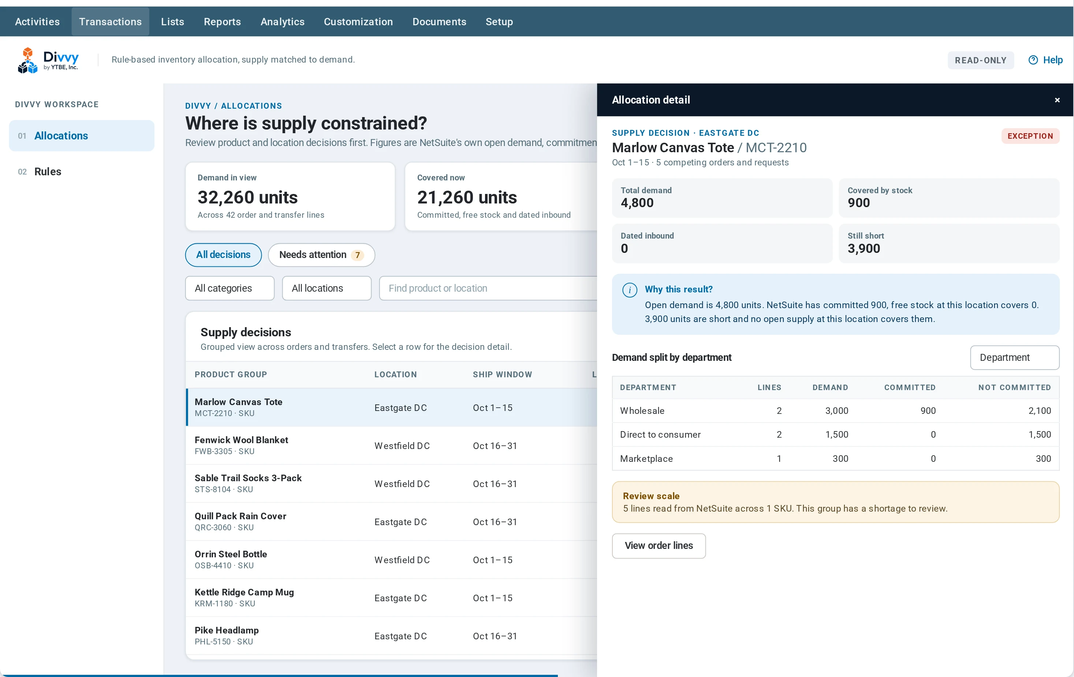This screenshot has width=1074, height=677.
Task: Click the Divvy logo icon
Action: [x=28, y=60]
